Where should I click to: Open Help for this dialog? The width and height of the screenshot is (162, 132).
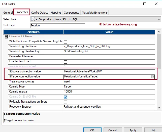click(153, 130)
